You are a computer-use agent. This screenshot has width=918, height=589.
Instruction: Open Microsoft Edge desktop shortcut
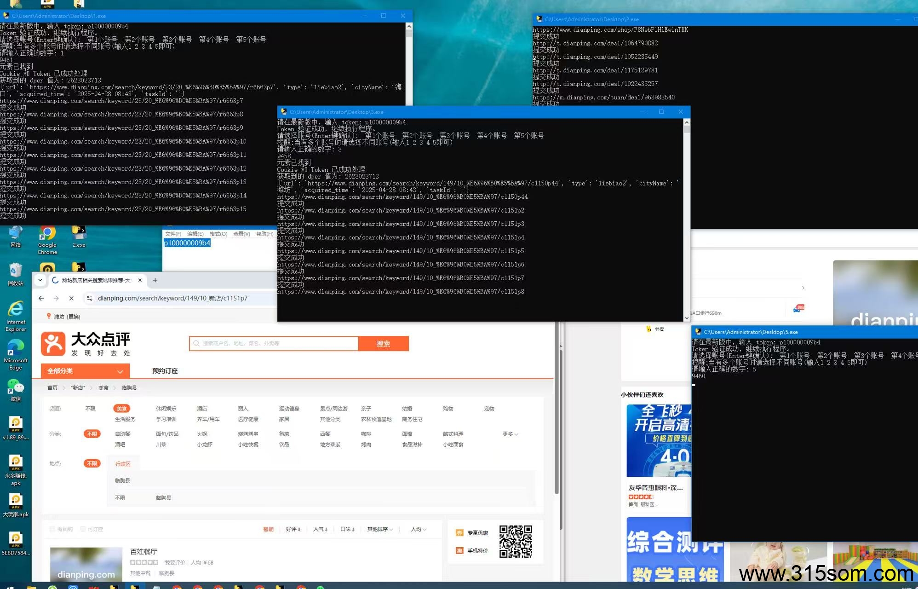tap(16, 355)
